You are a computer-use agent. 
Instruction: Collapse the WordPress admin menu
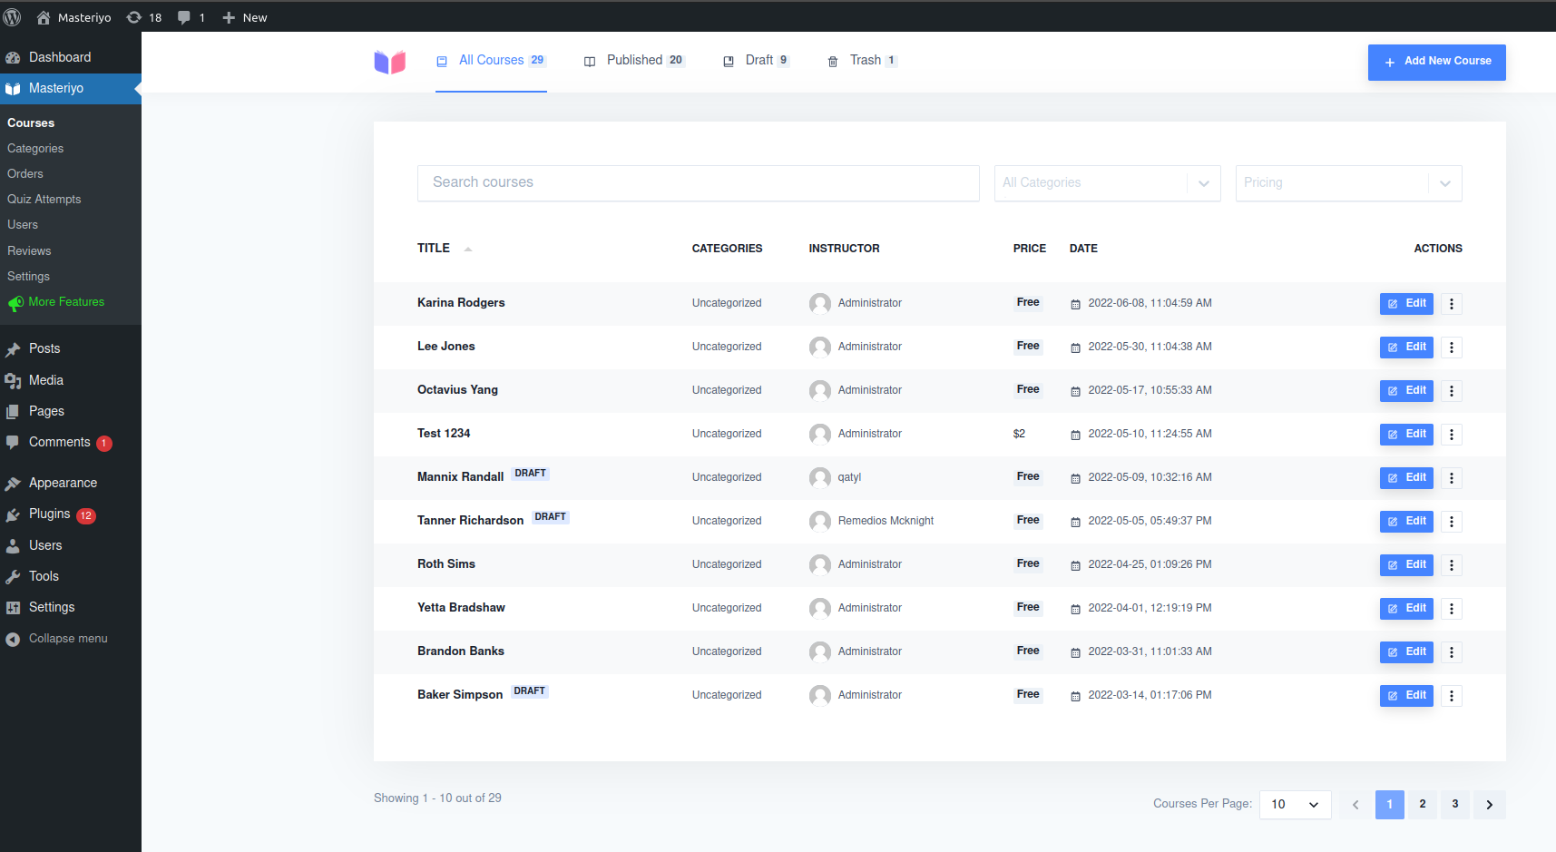point(56,639)
